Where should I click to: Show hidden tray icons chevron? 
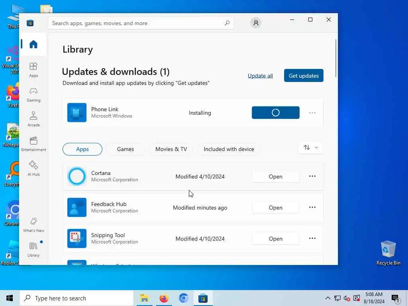328,298
